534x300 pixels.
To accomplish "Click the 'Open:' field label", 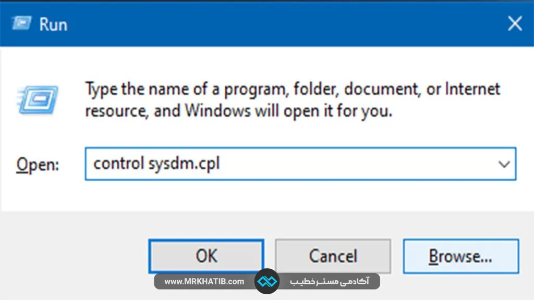I will click(38, 165).
